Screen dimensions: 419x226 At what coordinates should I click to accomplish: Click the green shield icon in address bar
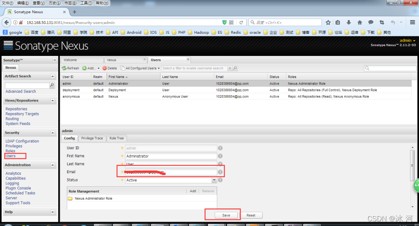tap(225, 23)
